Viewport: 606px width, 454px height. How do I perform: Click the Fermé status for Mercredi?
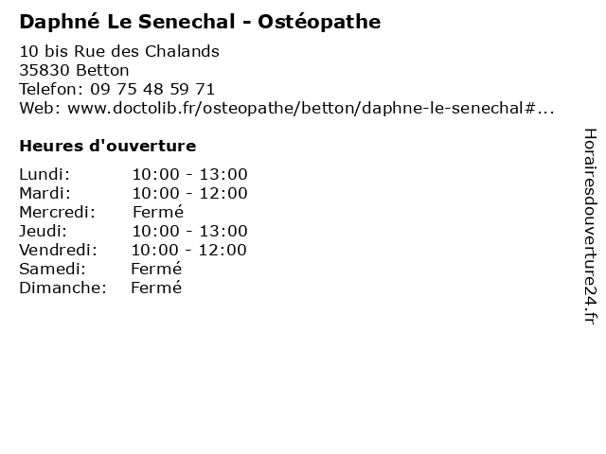(x=158, y=212)
